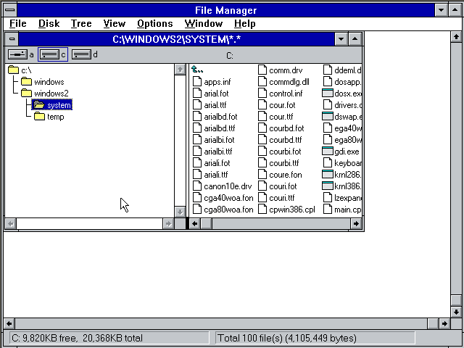Select arialbi.ttf file icon
Viewport: 464px width, 348px height.
pyautogui.click(x=197, y=152)
